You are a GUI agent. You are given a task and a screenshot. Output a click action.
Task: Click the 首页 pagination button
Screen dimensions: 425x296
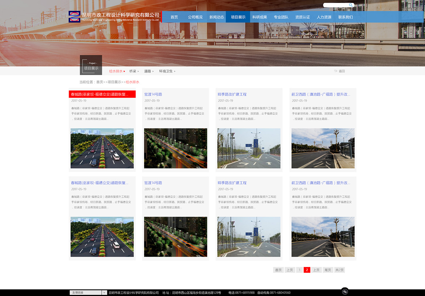tap(278, 270)
